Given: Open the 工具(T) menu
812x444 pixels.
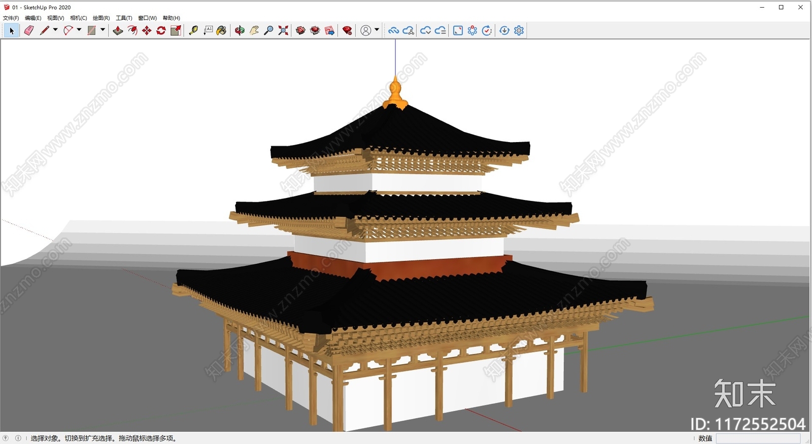Looking at the screenshot, I should pos(124,18).
